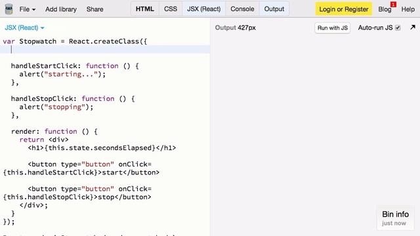The height and width of the screenshot is (236, 420).
Task: Click the red Blog notification badge
Action: [x=393, y=5]
